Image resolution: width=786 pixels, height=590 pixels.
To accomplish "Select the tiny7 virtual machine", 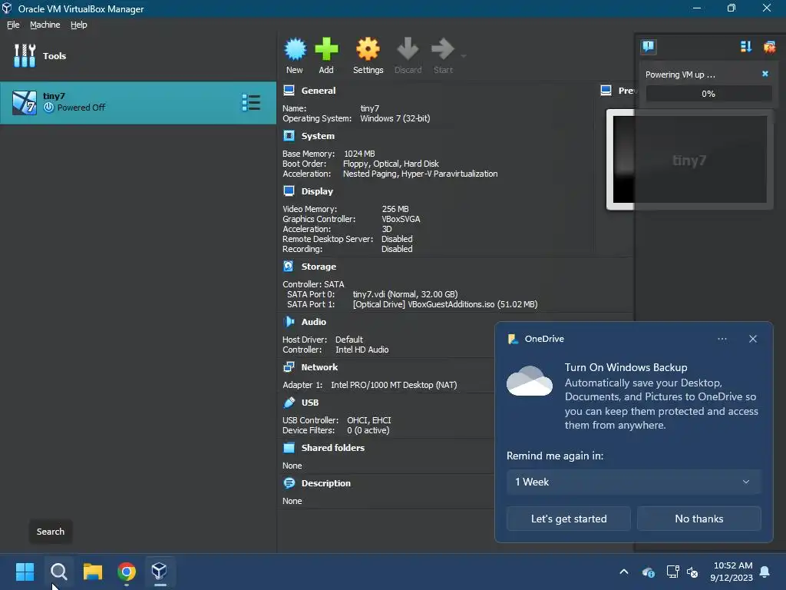I will coord(138,102).
